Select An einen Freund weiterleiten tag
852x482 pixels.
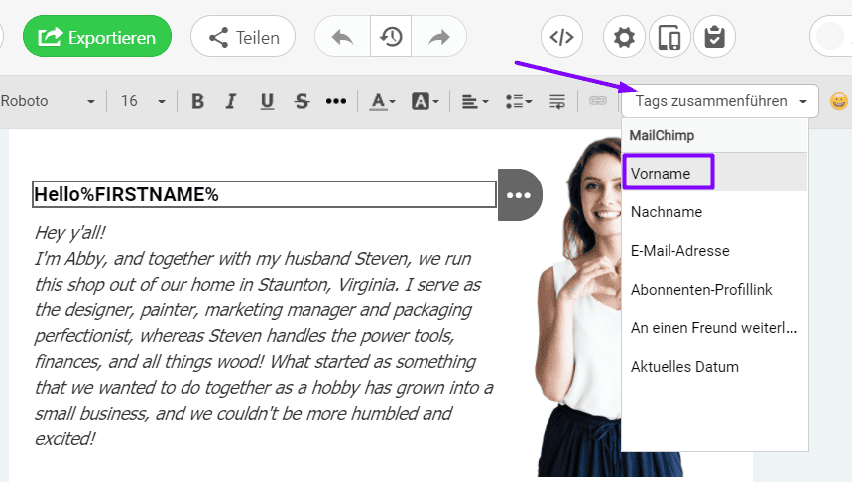(714, 327)
